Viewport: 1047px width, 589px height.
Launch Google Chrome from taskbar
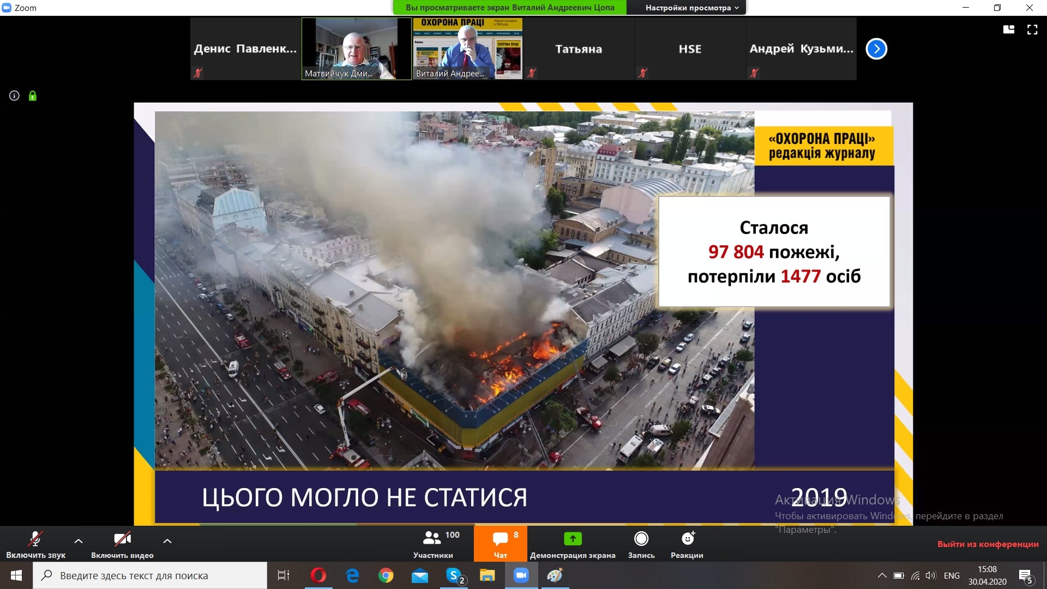386,575
